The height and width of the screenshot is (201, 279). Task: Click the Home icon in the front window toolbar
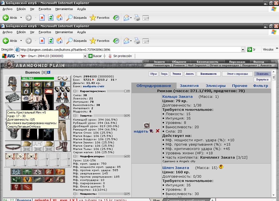(x=59, y=41)
